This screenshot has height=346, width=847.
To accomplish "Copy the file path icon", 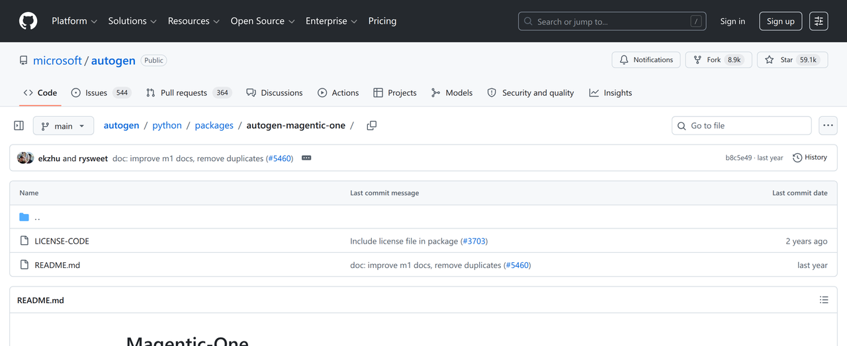I will pyautogui.click(x=372, y=125).
